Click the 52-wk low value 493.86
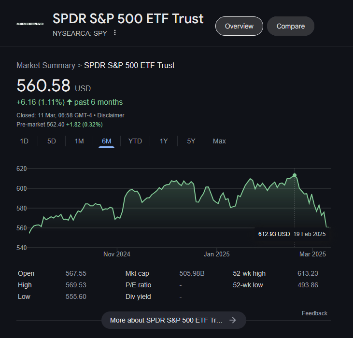Screen dimensions: 353x338 [308, 285]
